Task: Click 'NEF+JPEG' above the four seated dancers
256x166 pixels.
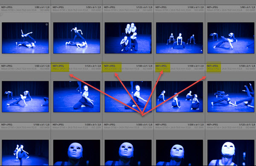Action: [161, 66]
